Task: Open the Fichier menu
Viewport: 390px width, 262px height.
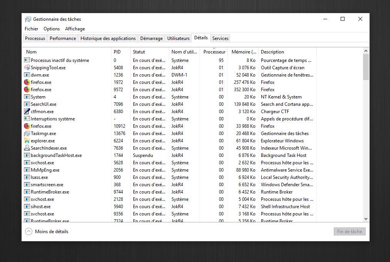Action: (x=31, y=29)
